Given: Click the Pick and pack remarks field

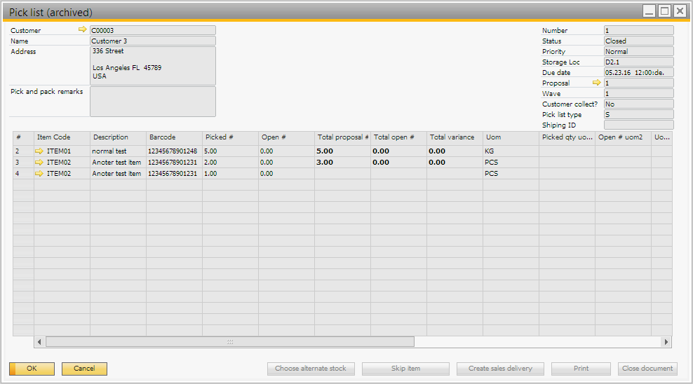Looking at the screenshot, I should coord(152,102).
